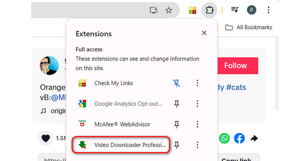The image size is (304, 161).
Task: Click the green download arrow icon
Action: 82,145
